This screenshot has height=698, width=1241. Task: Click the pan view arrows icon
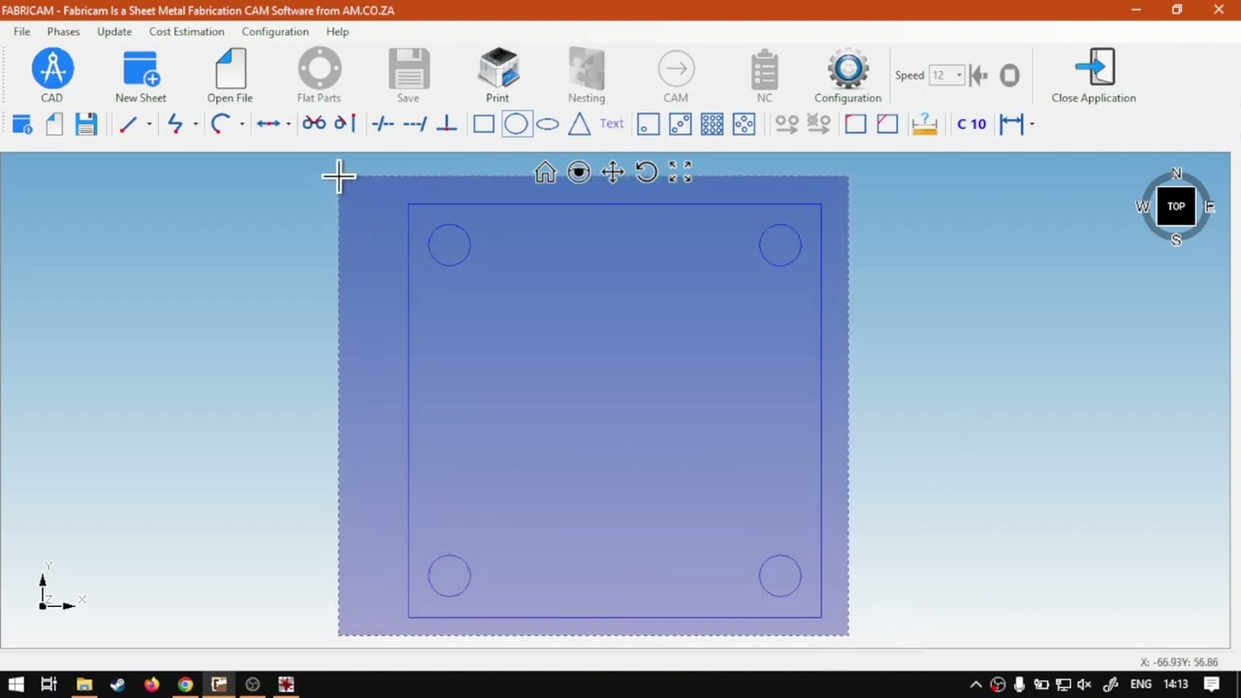(613, 173)
